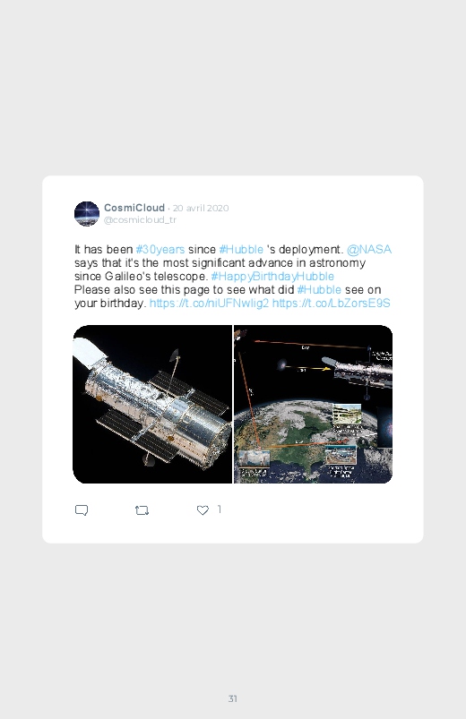Click the retweet arrows icon
The image size is (466, 719).
[142, 509]
